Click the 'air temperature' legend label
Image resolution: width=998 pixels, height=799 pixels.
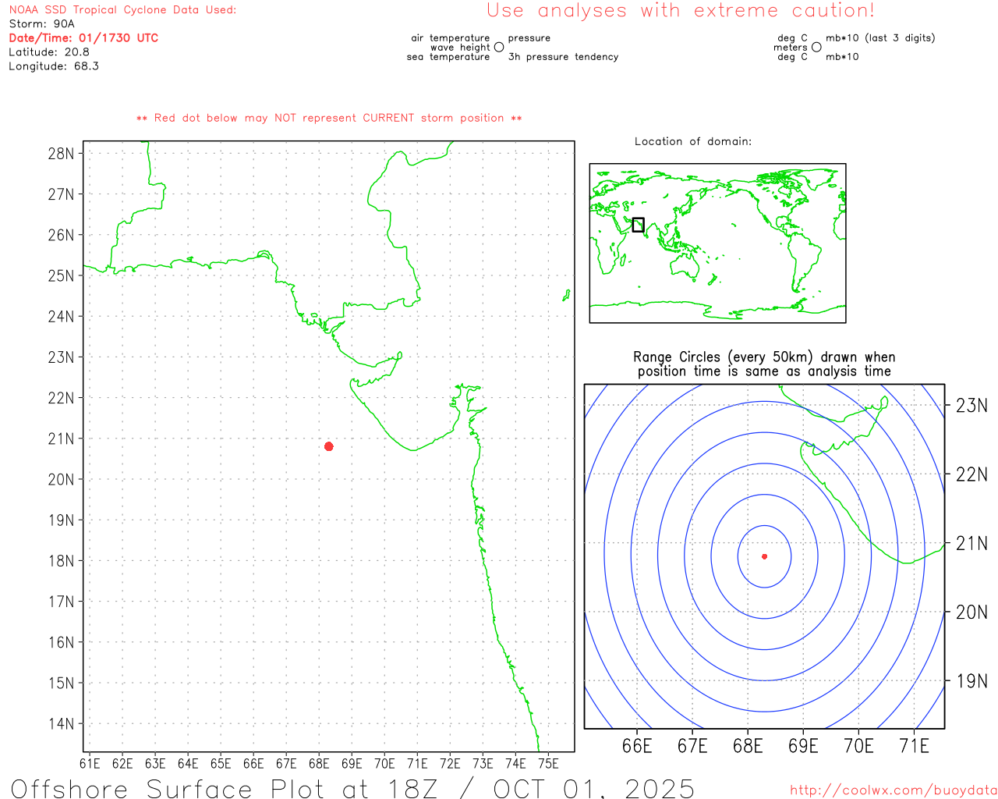coord(451,38)
